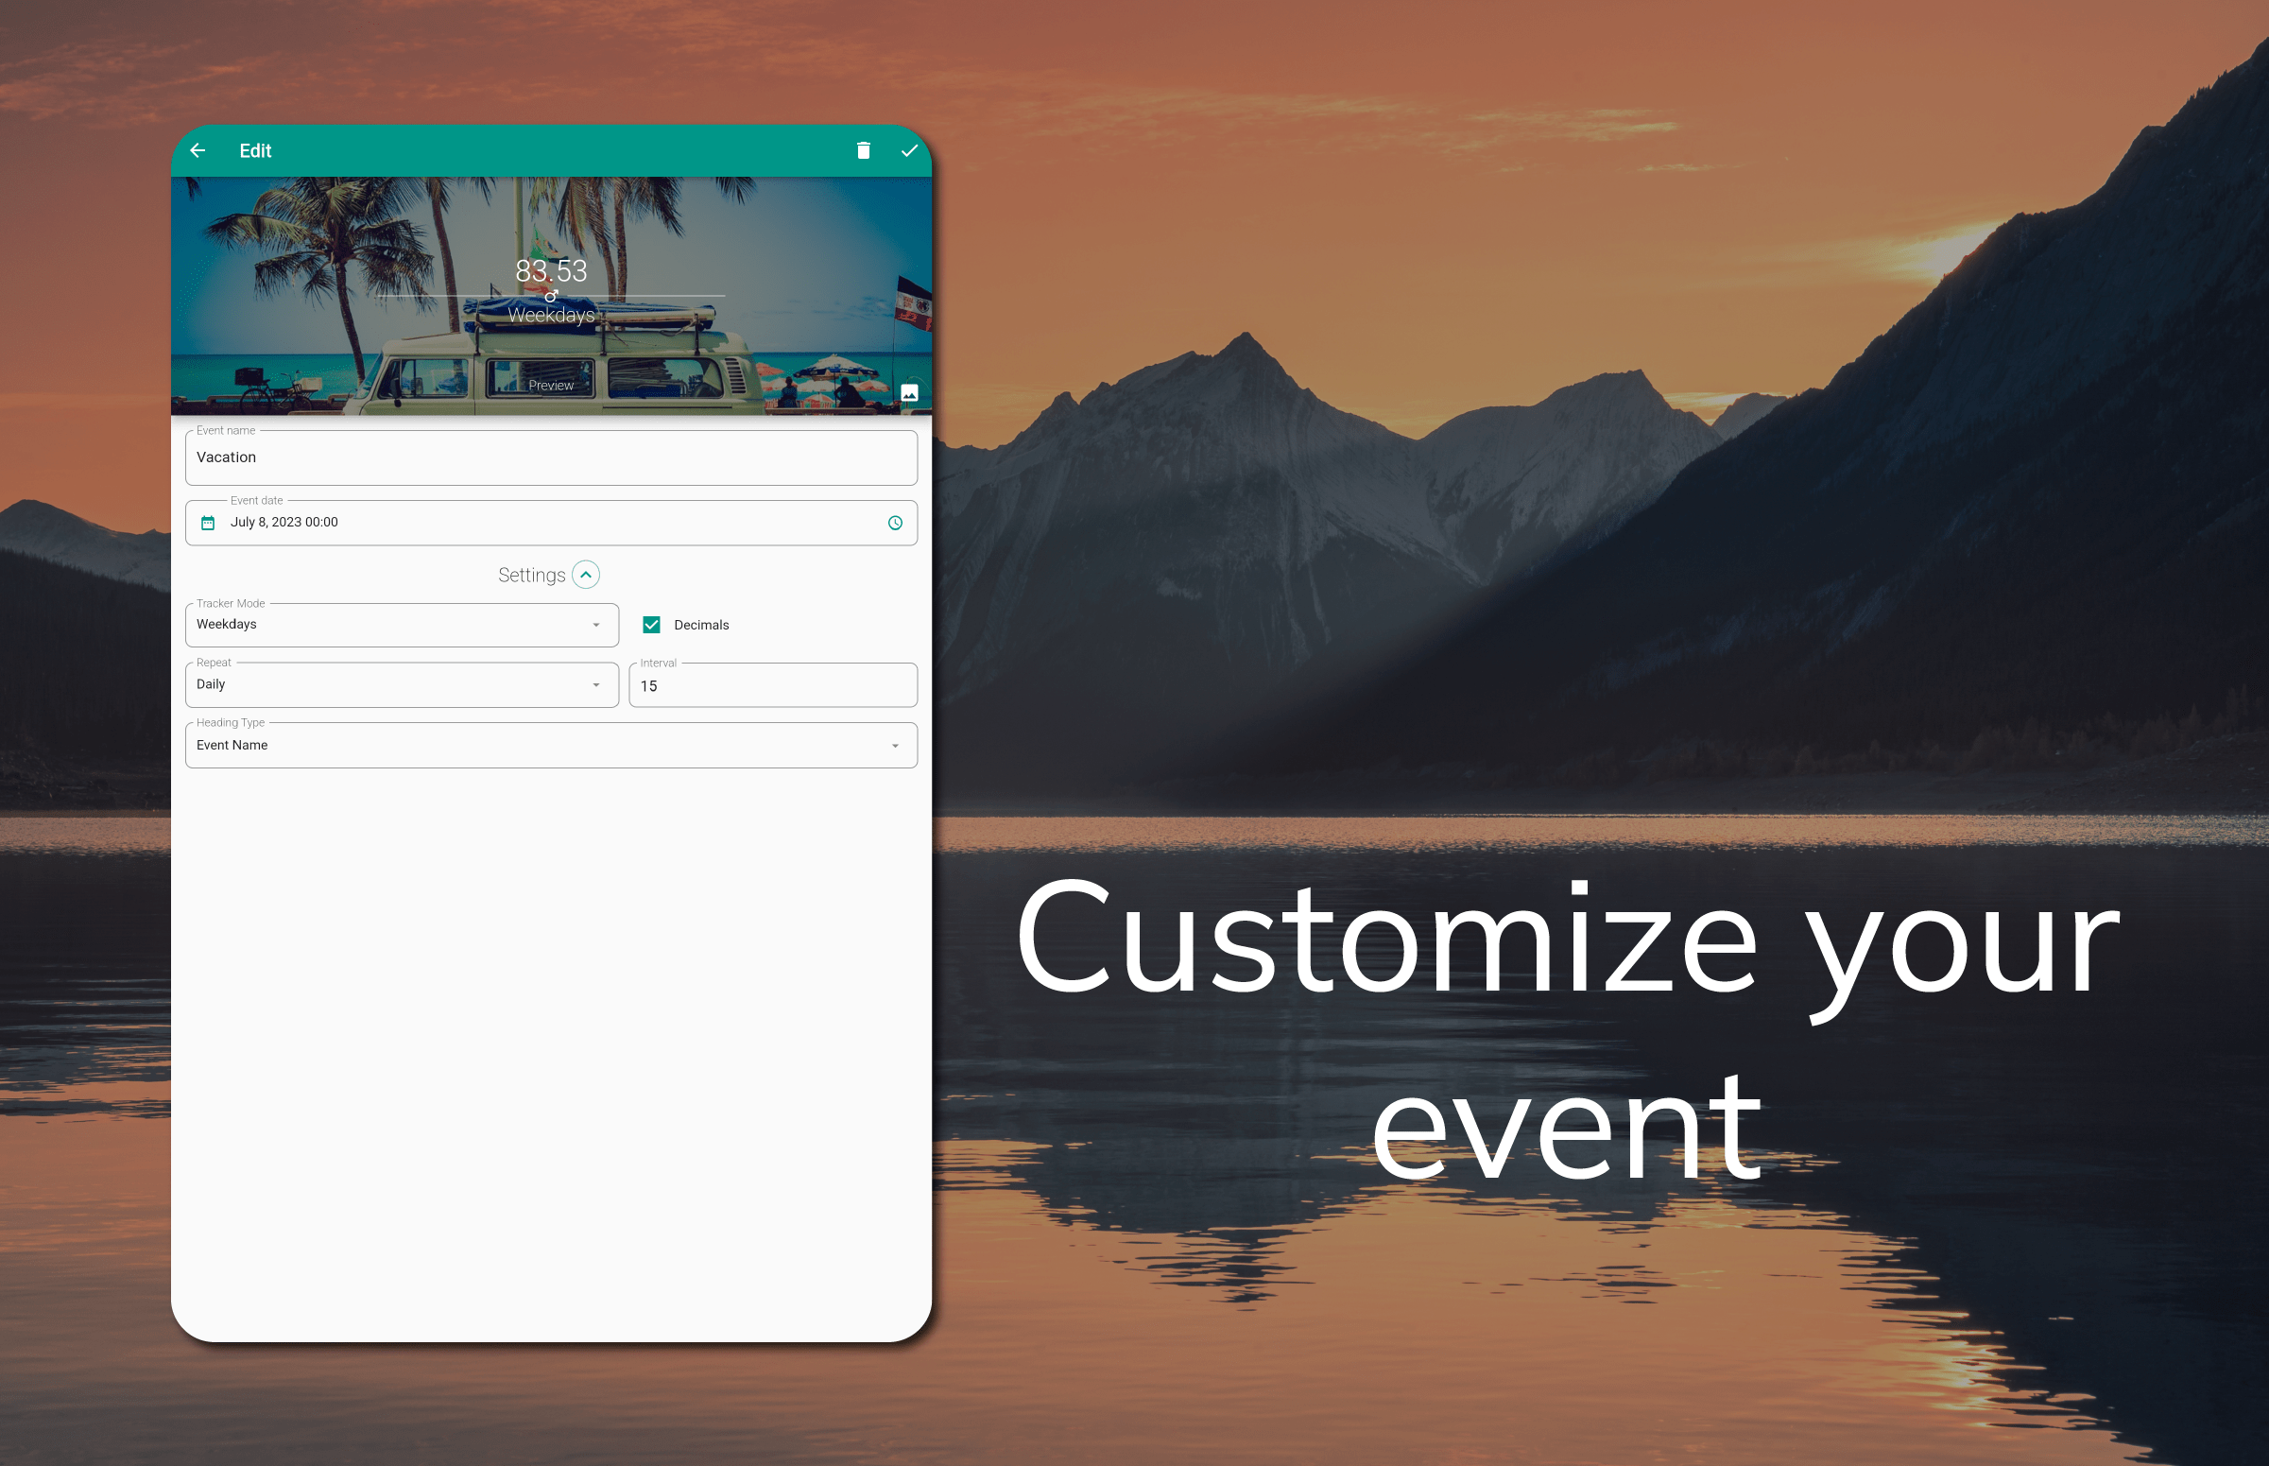Open the Tracker Mode dropdown

tap(402, 625)
